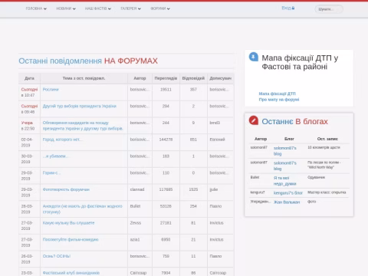Click the Тема з ост. повідомл. column header
368x276 pixels.
tap(84, 78)
